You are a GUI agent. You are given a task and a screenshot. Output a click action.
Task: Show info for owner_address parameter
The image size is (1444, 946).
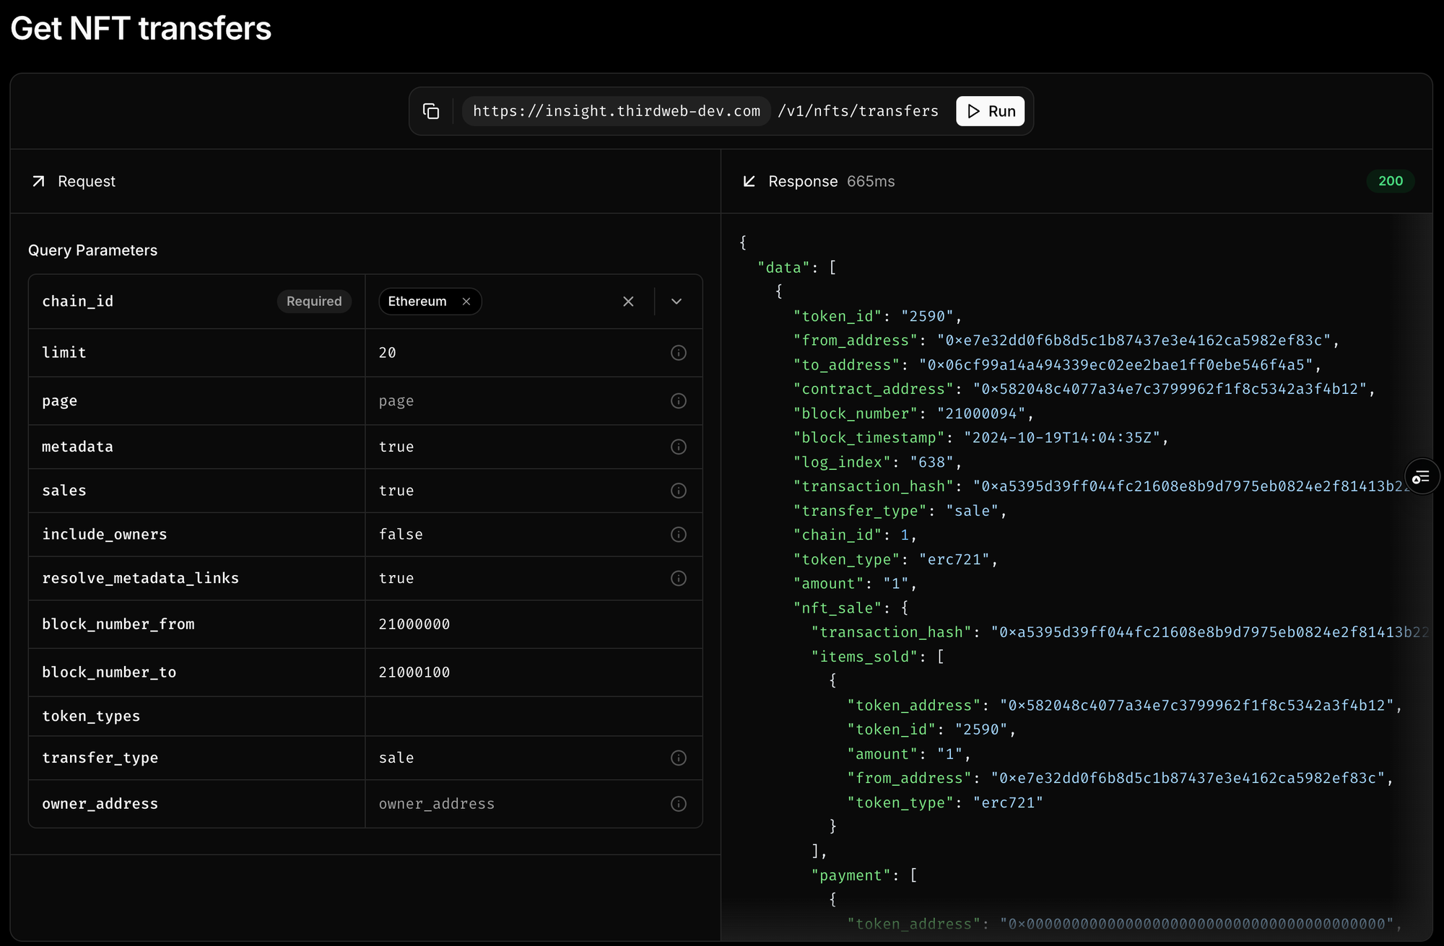click(x=678, y=804)
